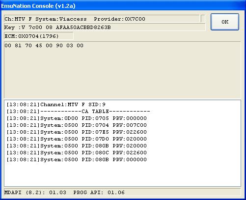
Task: Click the small indicator box beside the channel field
Action: tap(203, 19)
